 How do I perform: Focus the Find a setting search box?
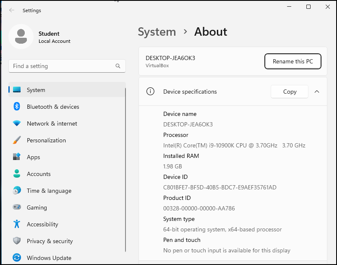(67, 66)
